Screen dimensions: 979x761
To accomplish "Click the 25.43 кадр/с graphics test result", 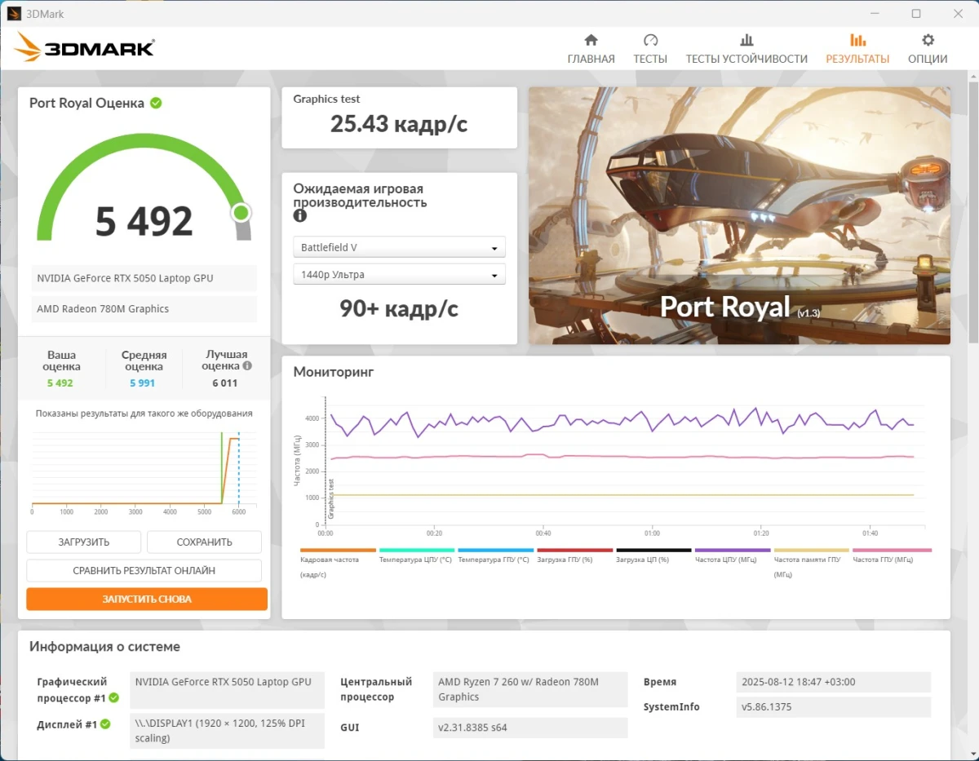I will (x=399, y=124).
